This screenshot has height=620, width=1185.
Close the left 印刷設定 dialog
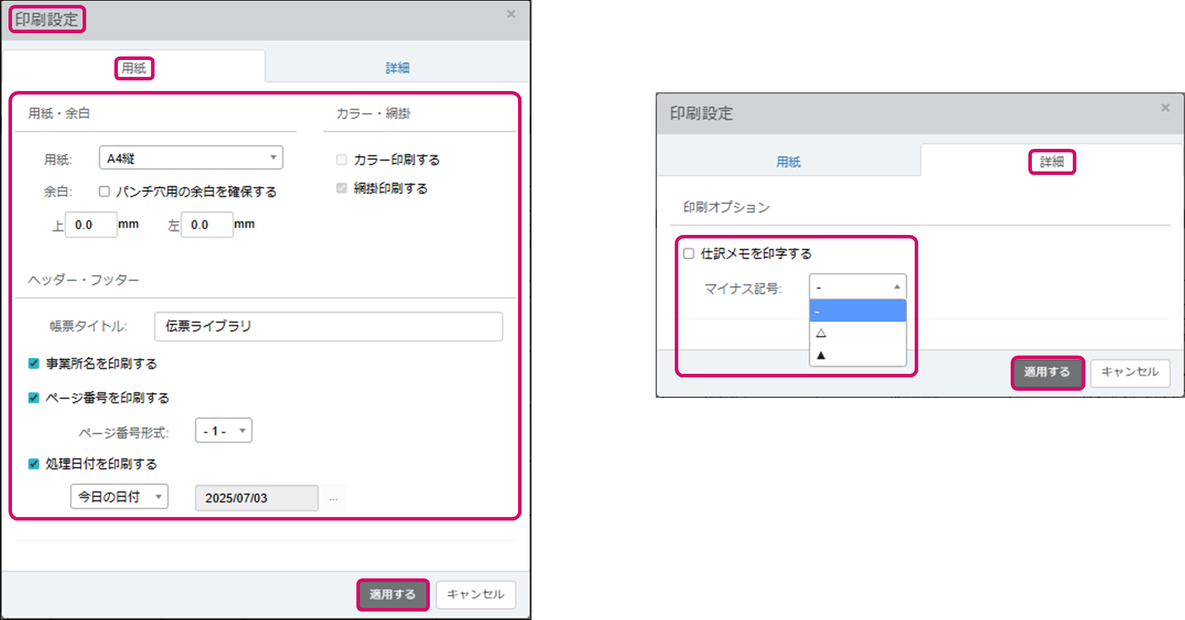511,14
